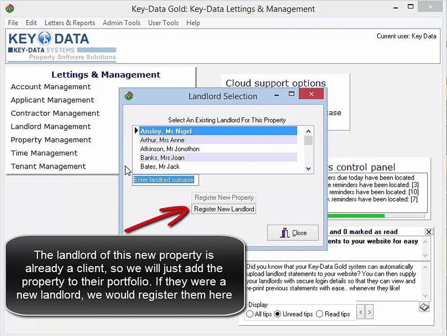Go to Account Management
The height and width of the screenshot is (336, 447).
(x=51, y=87)
